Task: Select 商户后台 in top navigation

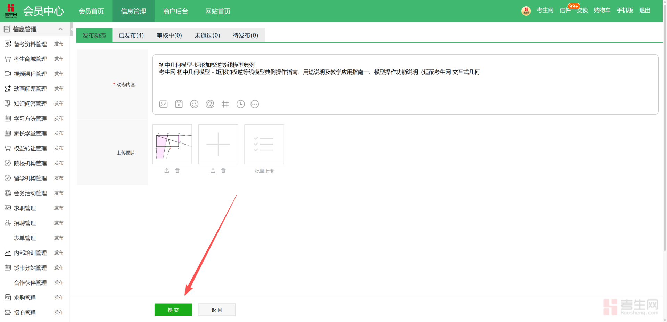Action: pyautogui.click(x=175, y=11)
